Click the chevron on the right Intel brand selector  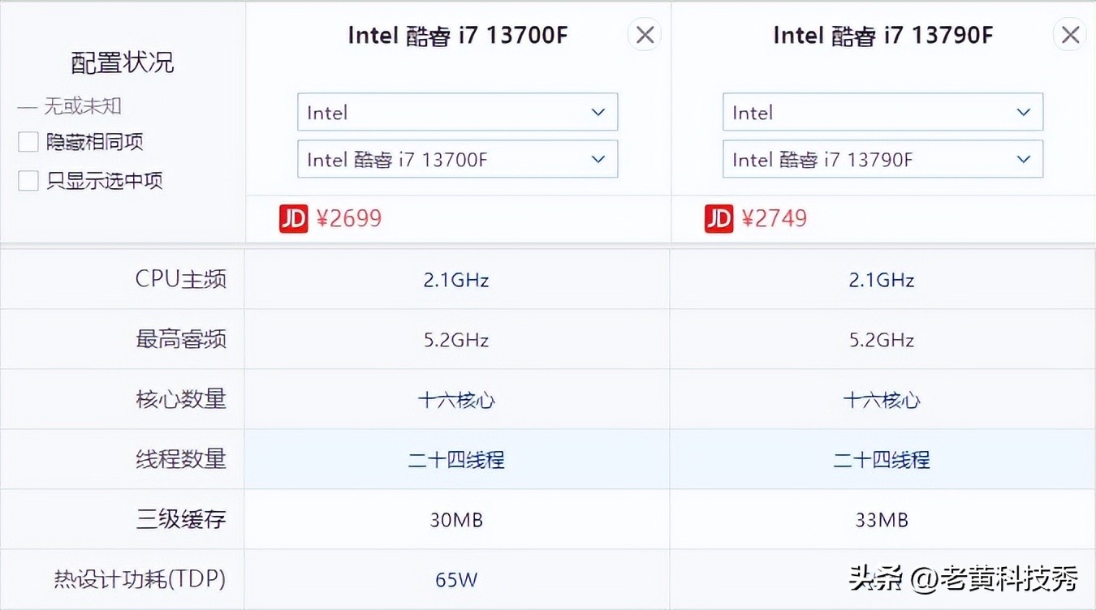click(1023, 112)
